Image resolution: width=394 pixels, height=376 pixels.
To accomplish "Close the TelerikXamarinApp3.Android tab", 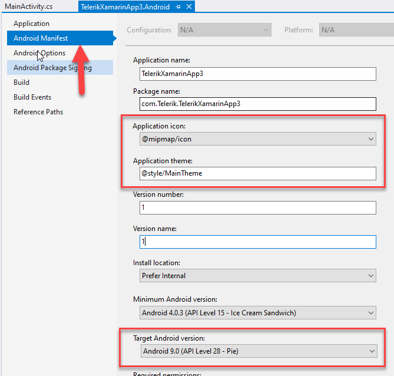I will (189, 6).
